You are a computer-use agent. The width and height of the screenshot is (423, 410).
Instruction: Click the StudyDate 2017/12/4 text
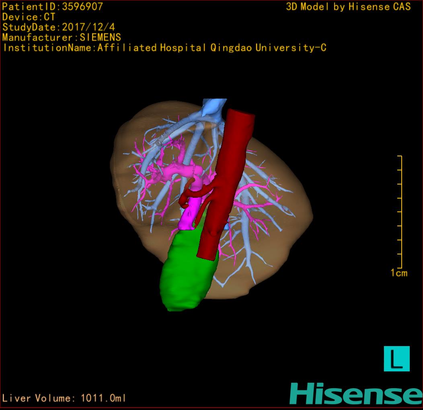tap(58, 27)
